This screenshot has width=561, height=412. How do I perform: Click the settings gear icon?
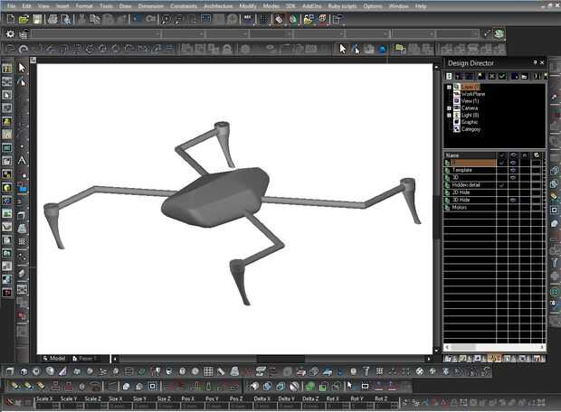click(9, 34)
